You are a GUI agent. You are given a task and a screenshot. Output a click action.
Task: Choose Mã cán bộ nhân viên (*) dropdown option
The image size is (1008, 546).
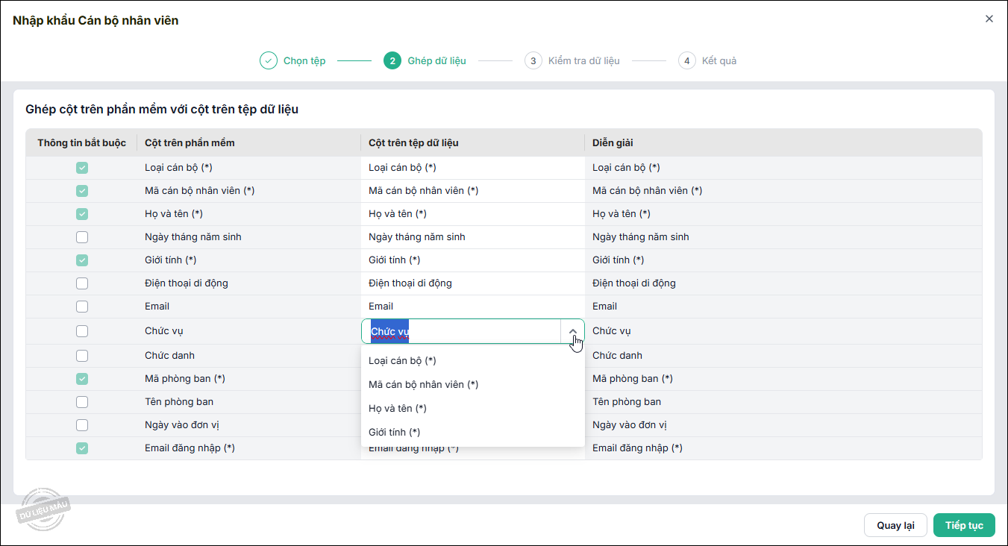click(423, 385)
